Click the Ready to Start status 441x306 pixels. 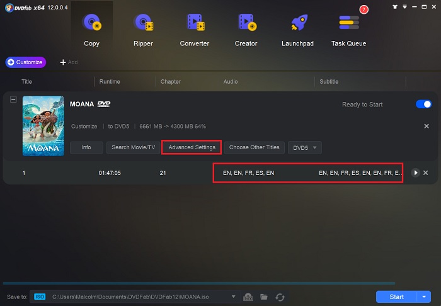coord(362,105)
